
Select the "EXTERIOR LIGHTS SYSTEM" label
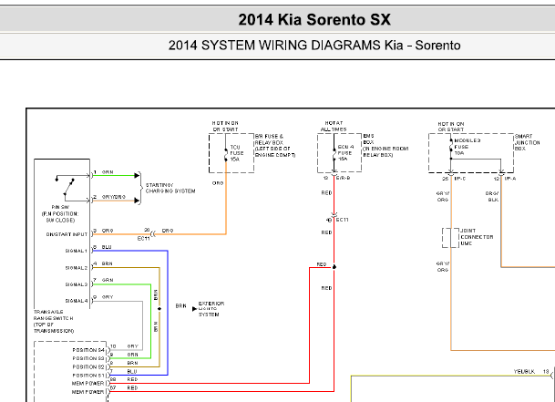point(211,309)
